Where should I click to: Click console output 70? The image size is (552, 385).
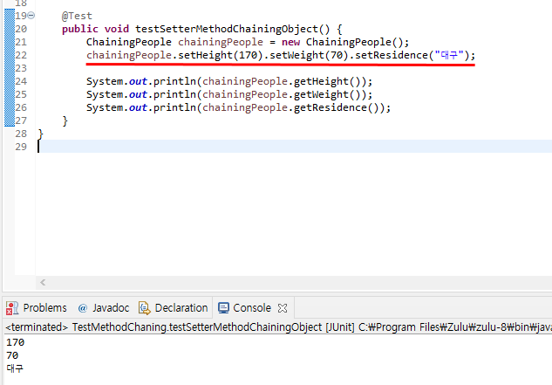[x=12, y=355]
